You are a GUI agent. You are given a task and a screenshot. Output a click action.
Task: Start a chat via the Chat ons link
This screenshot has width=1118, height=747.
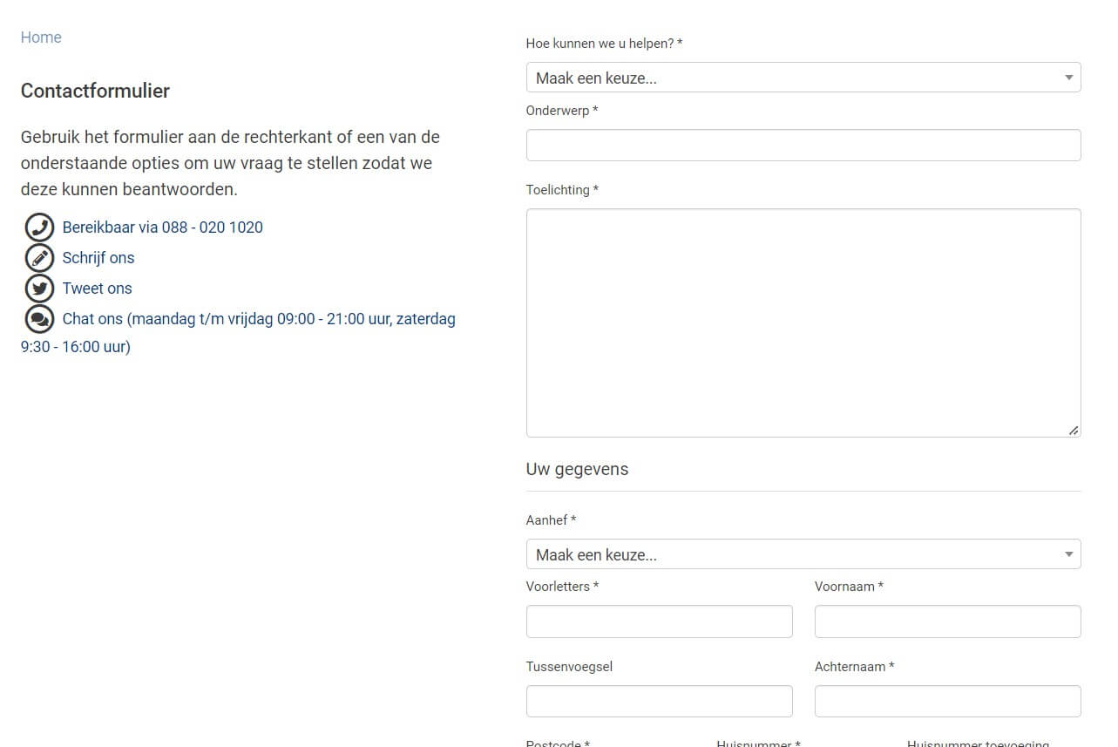click(238, 332)
